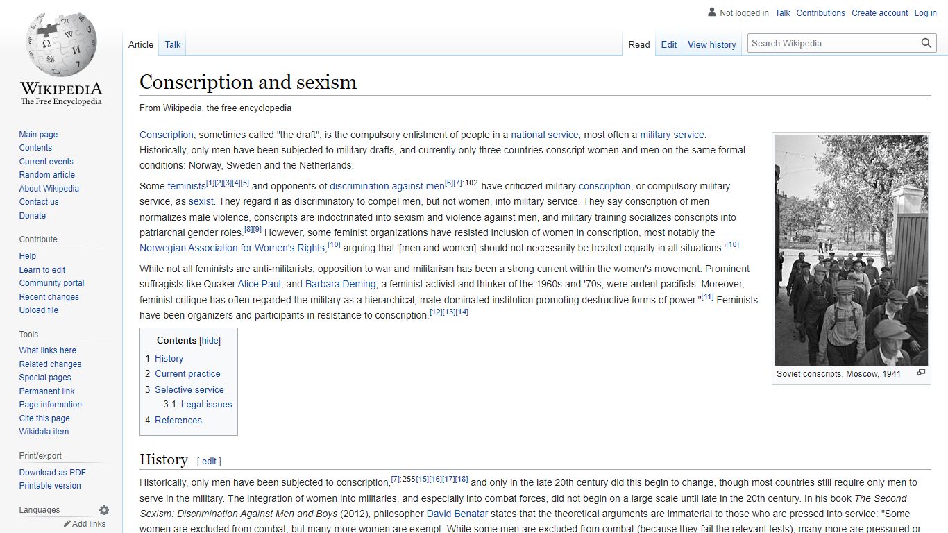Open the language settings gear icon
Image resolution: width=948 pixels, height=533 pixels.
point(104,510)
